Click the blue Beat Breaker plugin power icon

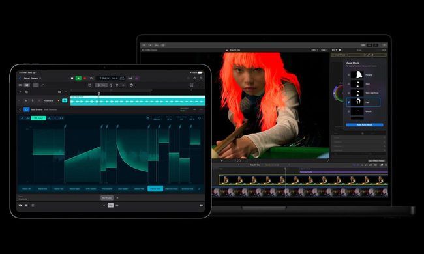(x=26, y=109)
